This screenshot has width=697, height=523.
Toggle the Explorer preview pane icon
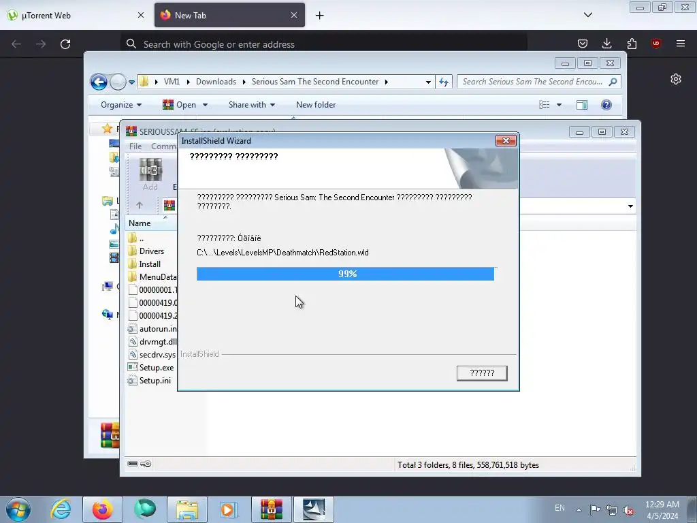click(x=582, y=105)
